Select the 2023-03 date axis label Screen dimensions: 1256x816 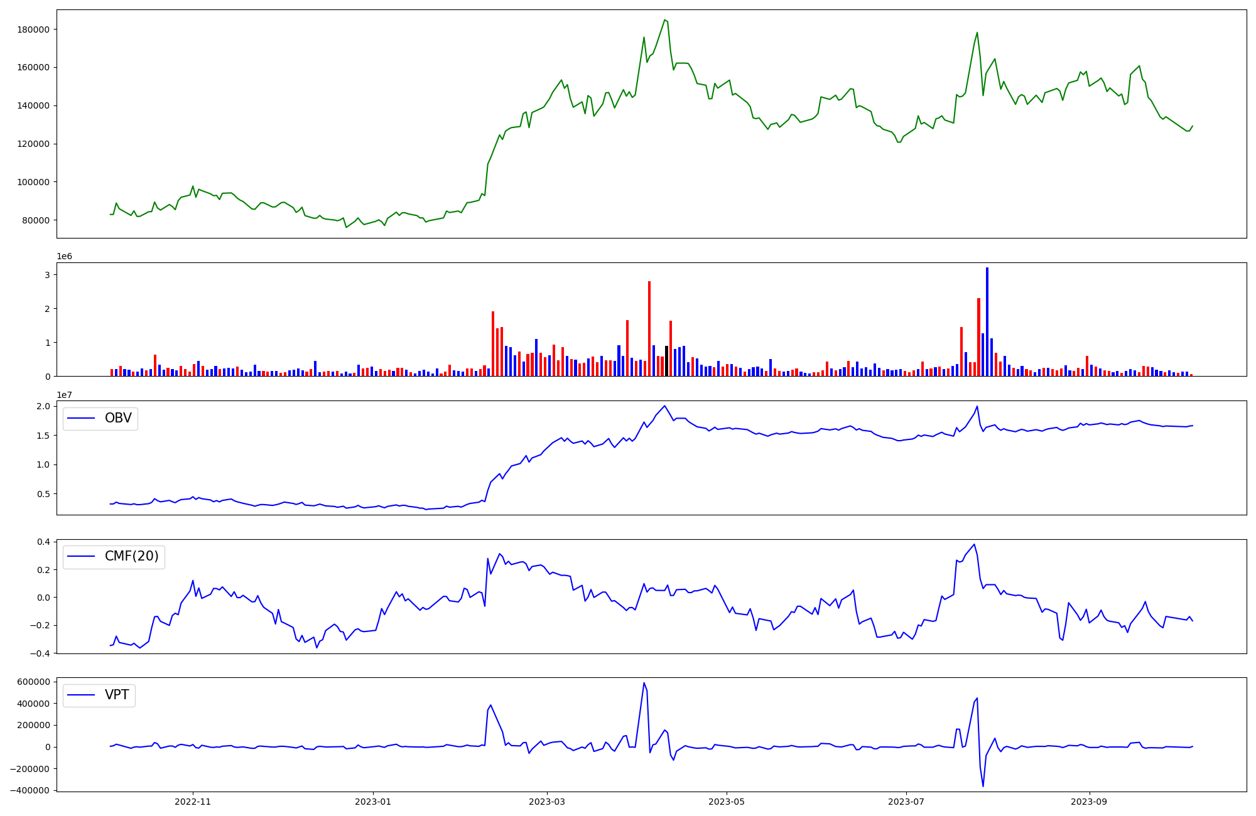[547, 802]
